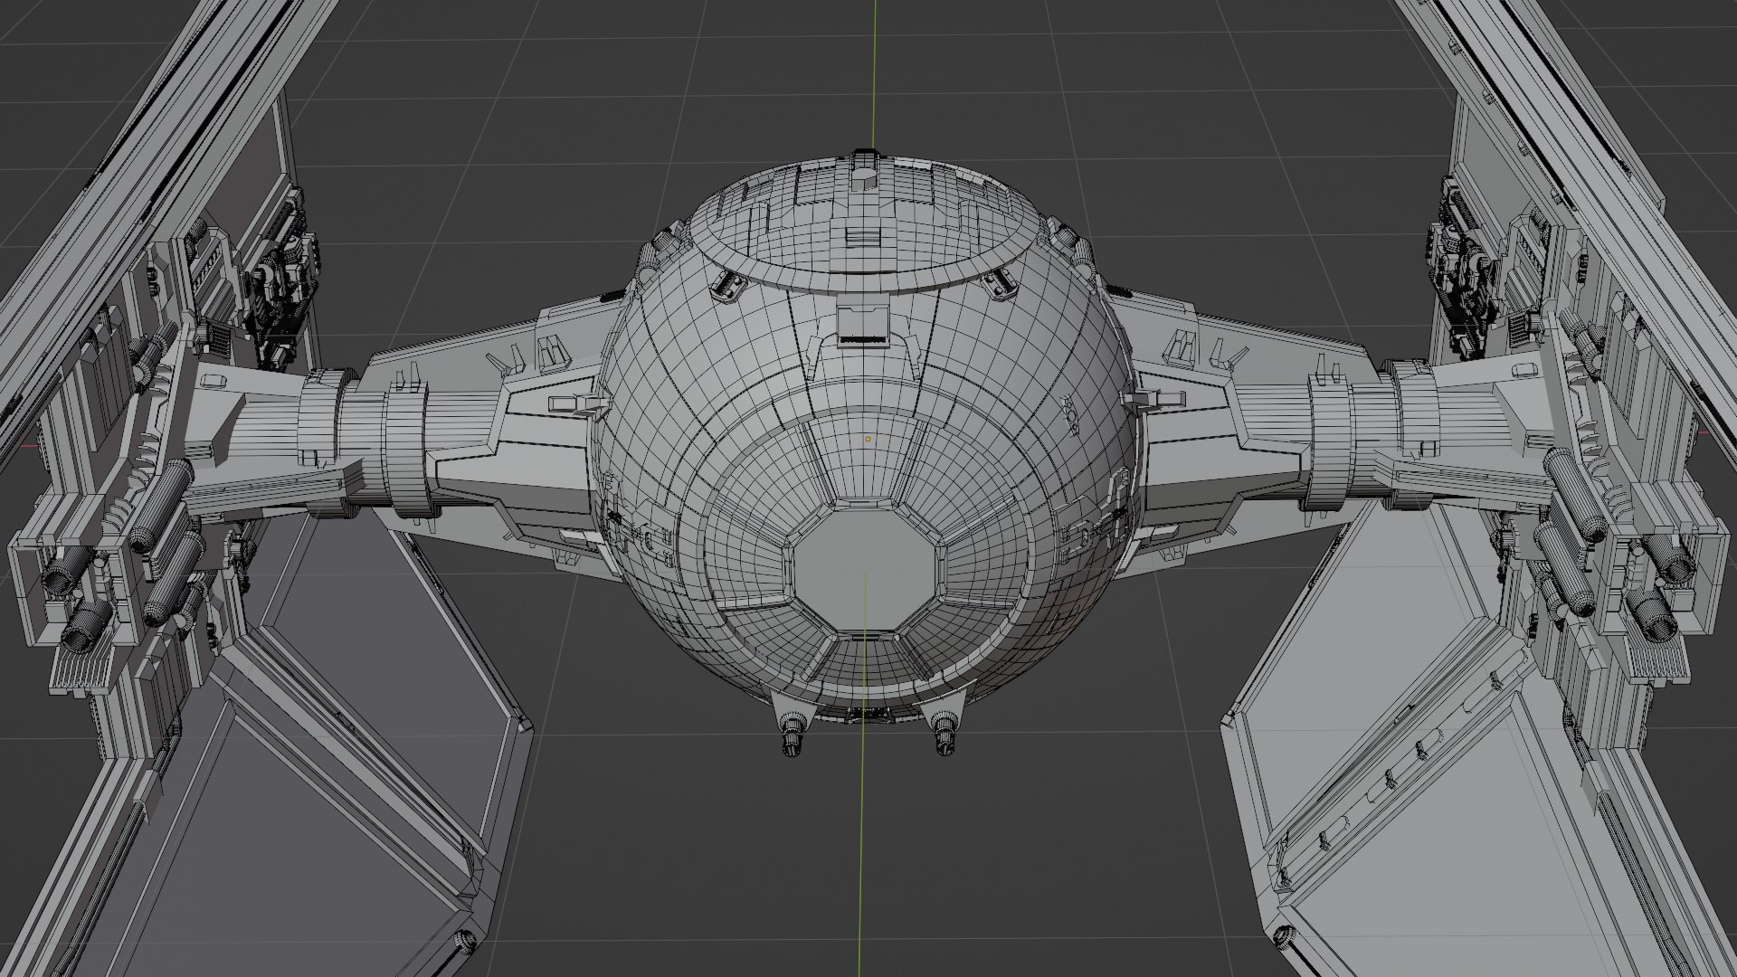Select the octagonal front cockpit window face
The image size is (1737, 977).
click(x=864, y=568)
